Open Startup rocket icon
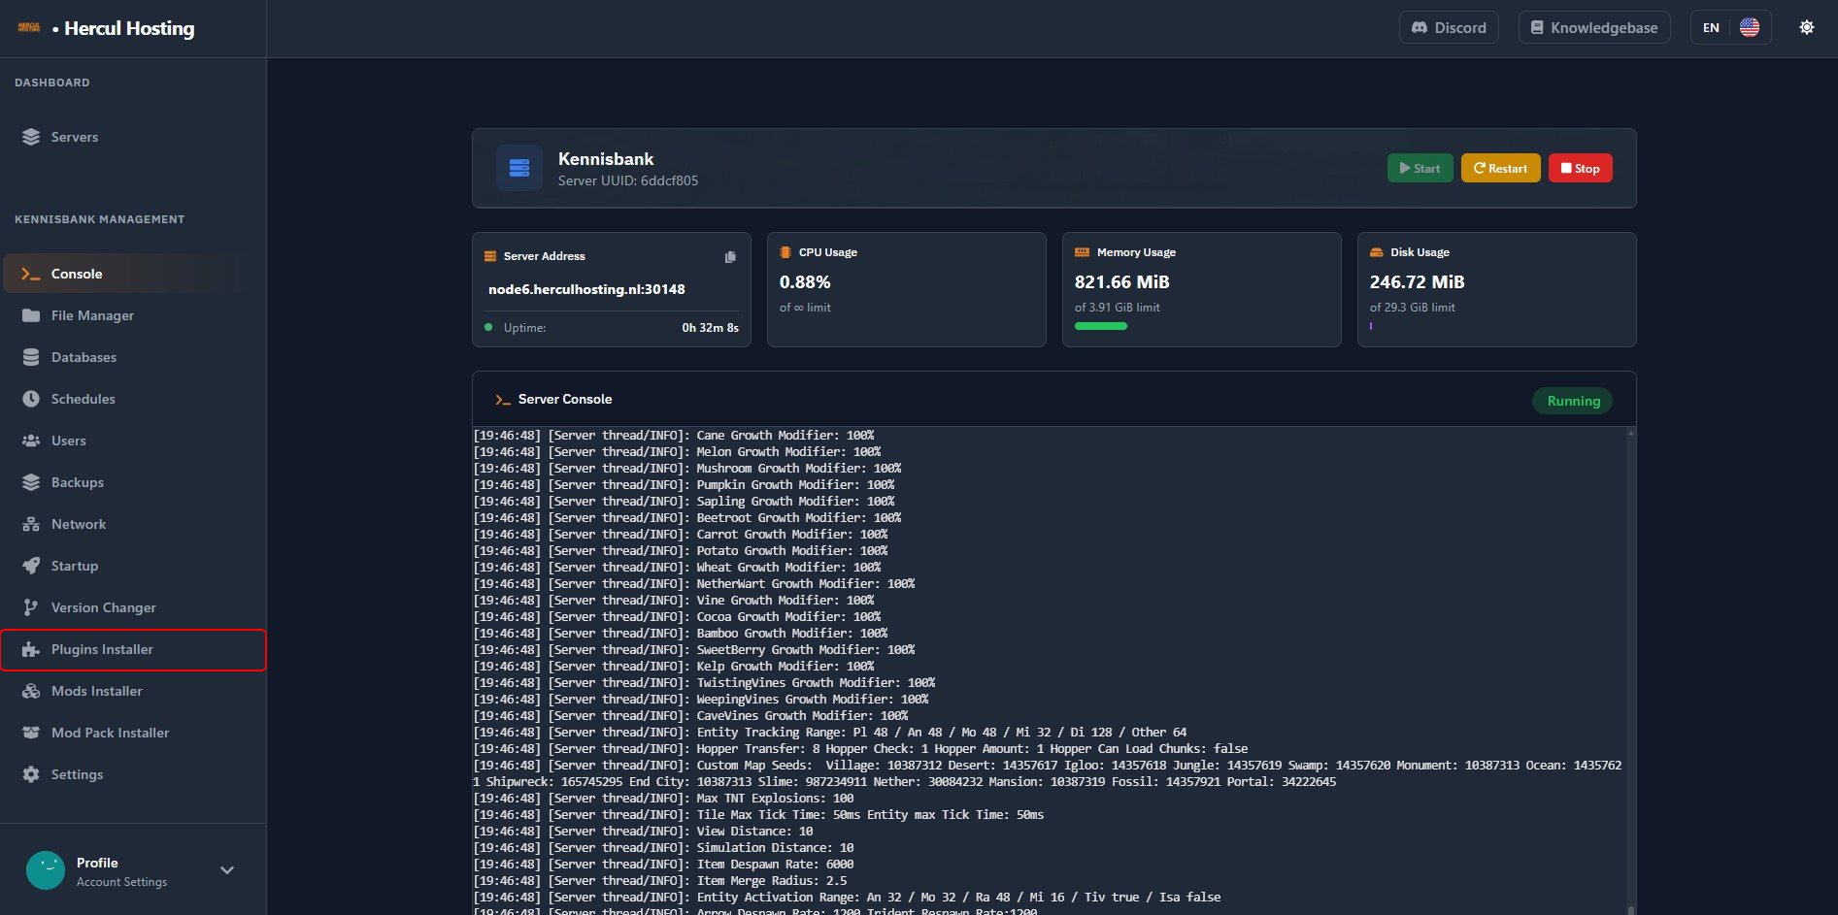The height and width of the screenshot is (915, 1838). (x=31, y=566)
